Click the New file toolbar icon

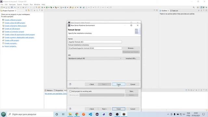[2, 7]
